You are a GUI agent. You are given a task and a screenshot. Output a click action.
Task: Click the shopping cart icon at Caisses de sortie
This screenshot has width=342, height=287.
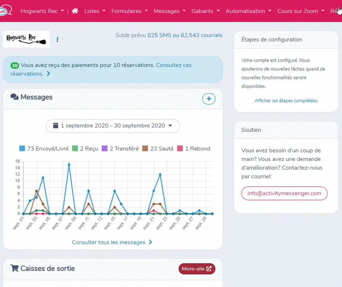[14, 268]
